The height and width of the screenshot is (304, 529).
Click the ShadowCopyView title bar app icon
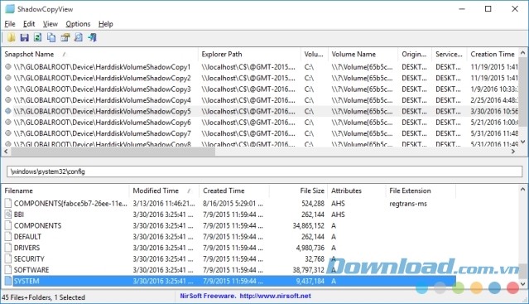(10, 9)
